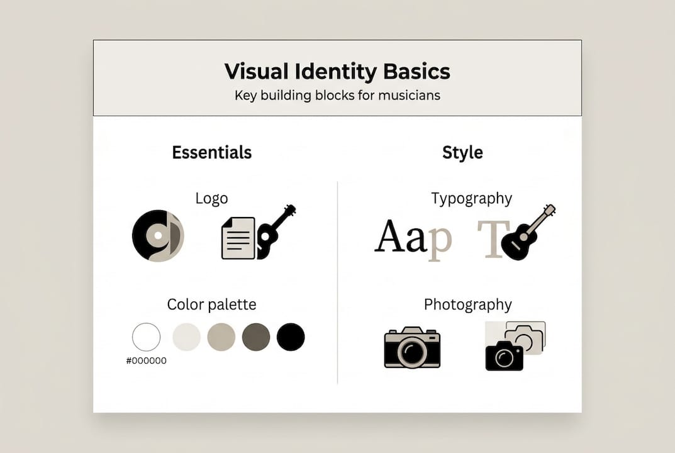Click the '#000000' hex code label
675x453 pixels.
click(x=146, y=361)
